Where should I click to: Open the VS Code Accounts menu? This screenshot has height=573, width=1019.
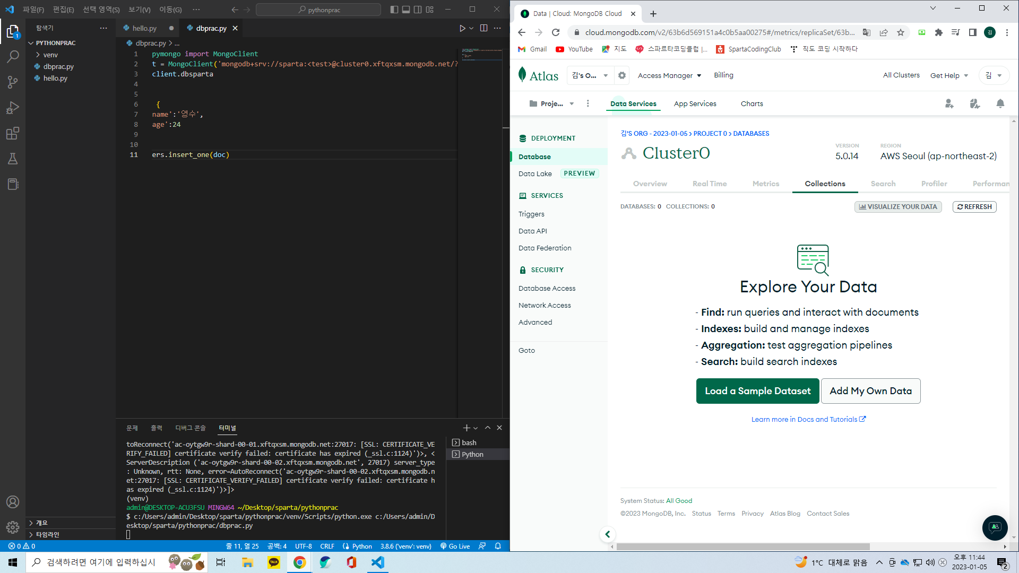(13, 502)
